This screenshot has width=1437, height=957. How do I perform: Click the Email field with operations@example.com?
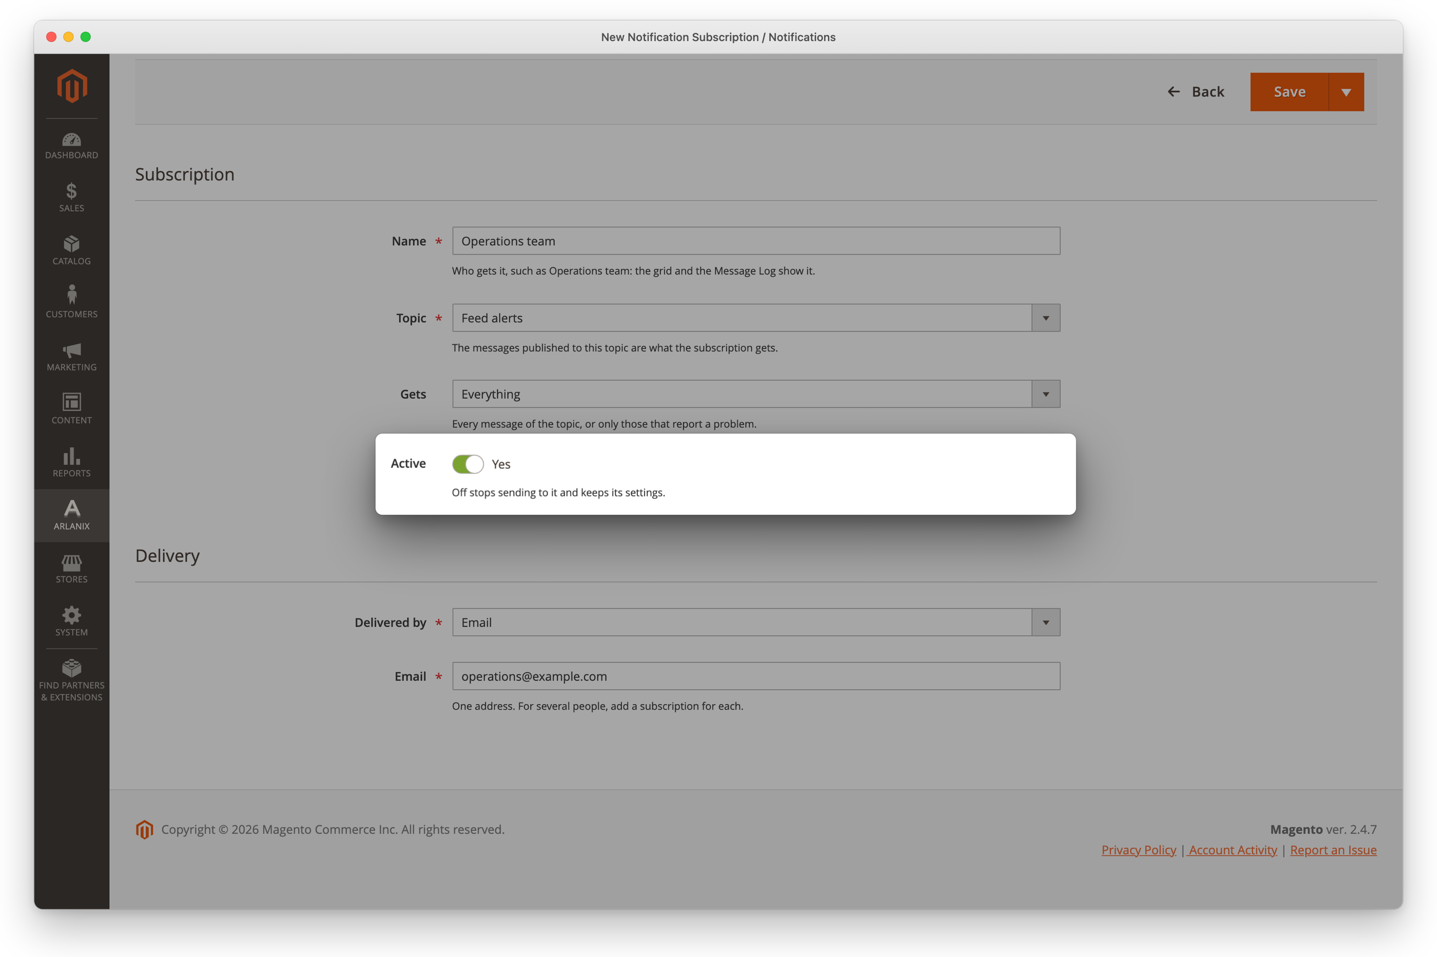pyautogui.click(x=756, y=676)
